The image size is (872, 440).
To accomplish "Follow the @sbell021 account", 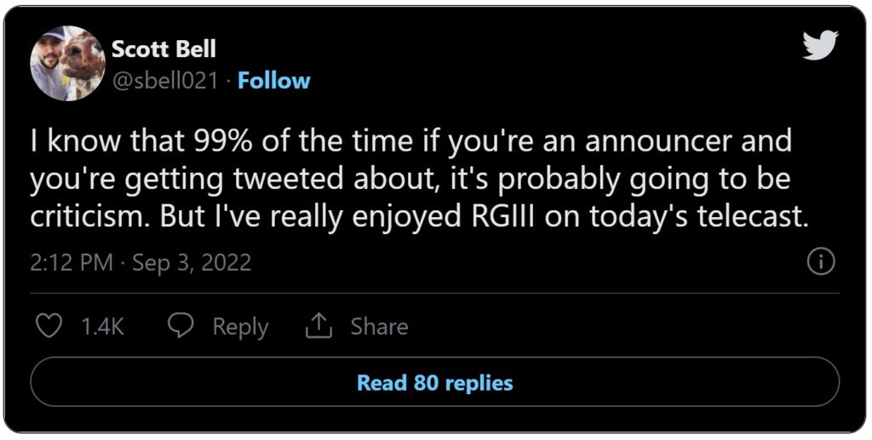I will (x=273, y=81).
